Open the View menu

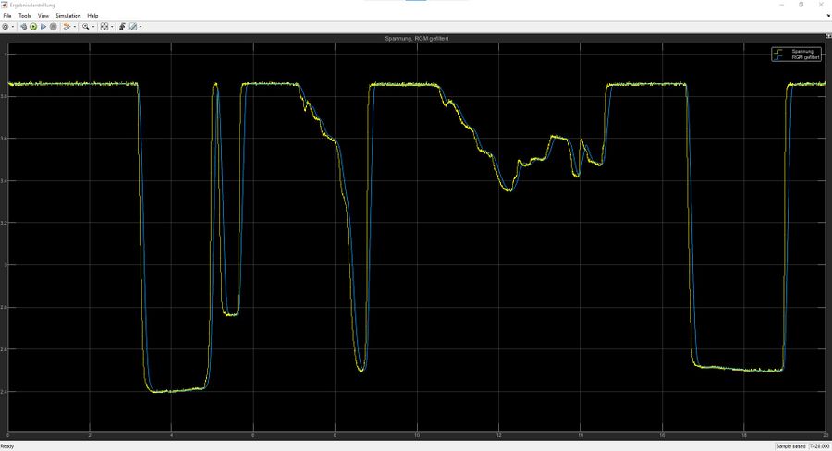coord(43,16)
